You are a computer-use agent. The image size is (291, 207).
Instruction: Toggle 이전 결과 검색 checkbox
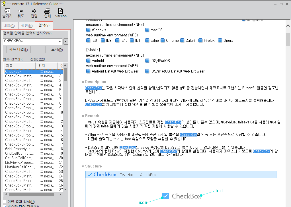click(x=5, y=202)
